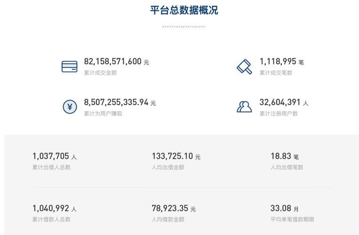This screenshot has width=359, height=235.
Task: Select the value 32,604,391
Action: (x=280, y=102)
